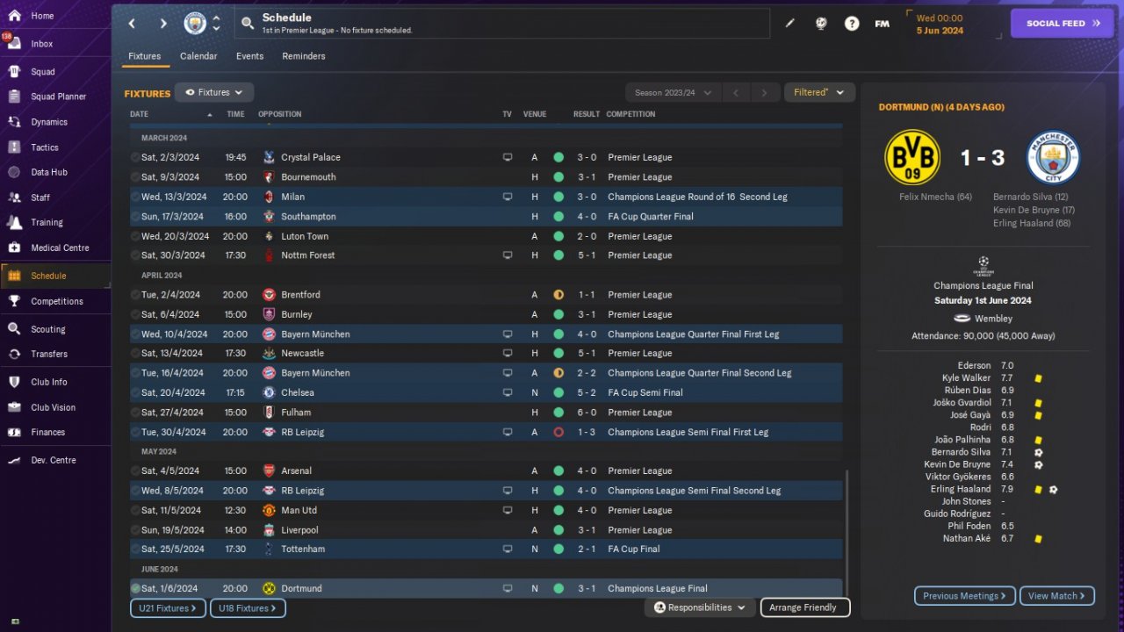1124x632 pixels.
Task: Open the help question mark icon
Action: click(852, 24)
